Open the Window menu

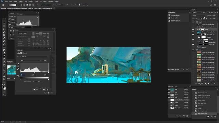pos(51,1)
